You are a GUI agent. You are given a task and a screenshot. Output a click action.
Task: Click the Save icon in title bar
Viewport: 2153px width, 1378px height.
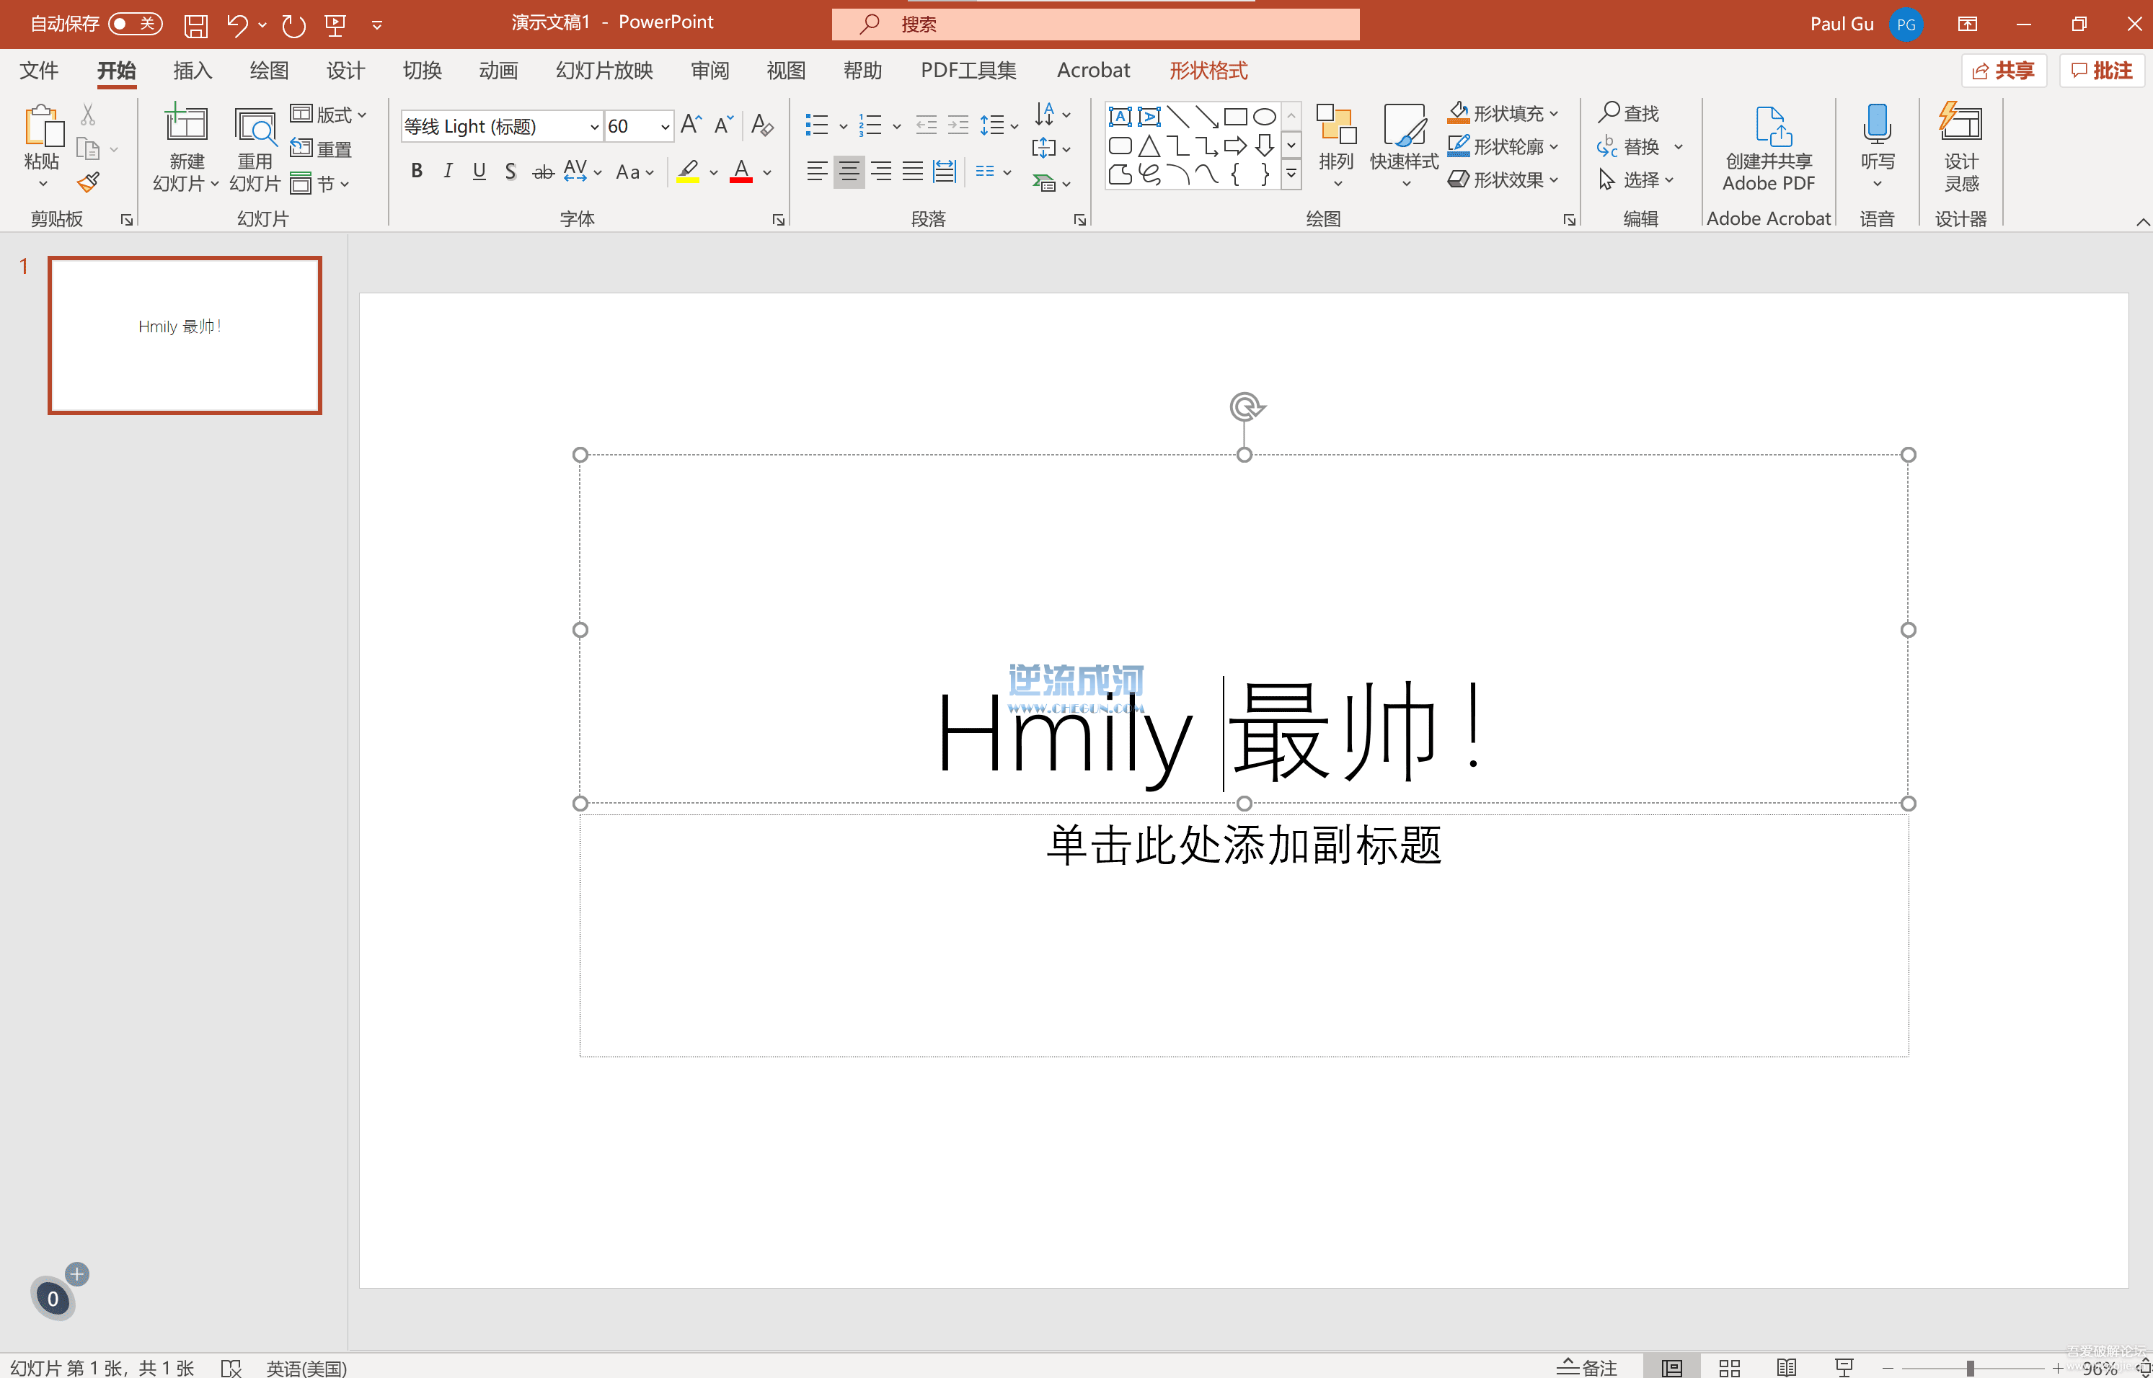195,25
